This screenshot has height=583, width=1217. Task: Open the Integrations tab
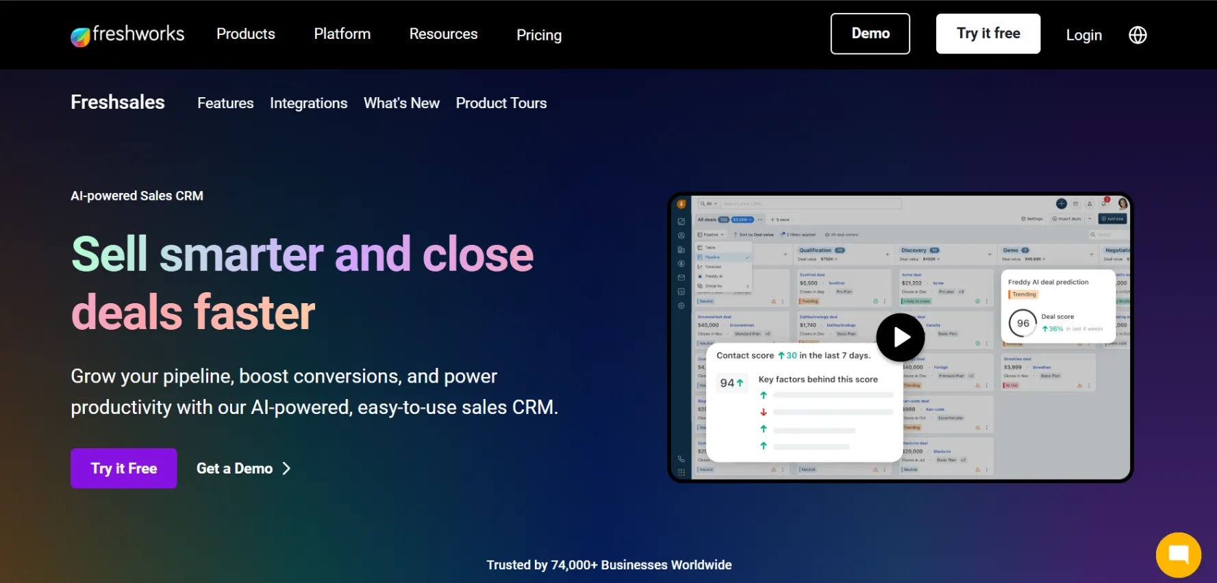coord(308,103)
